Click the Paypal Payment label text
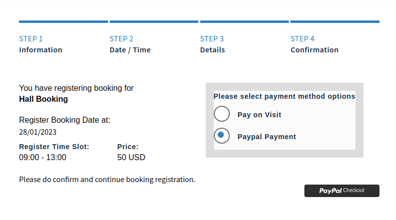Viewport: 396px width, 220px height. point(267,137)
